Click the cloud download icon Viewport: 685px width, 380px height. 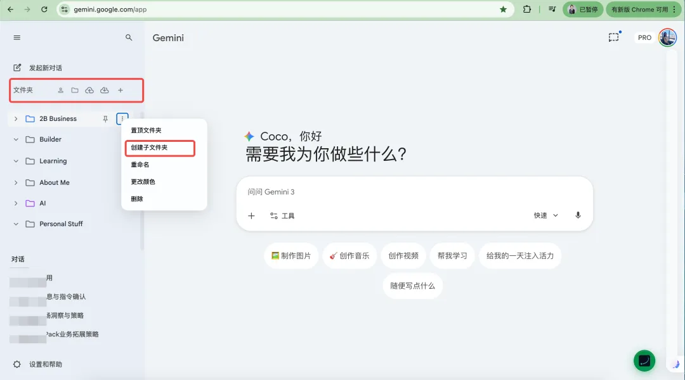[x=105, y=91]
